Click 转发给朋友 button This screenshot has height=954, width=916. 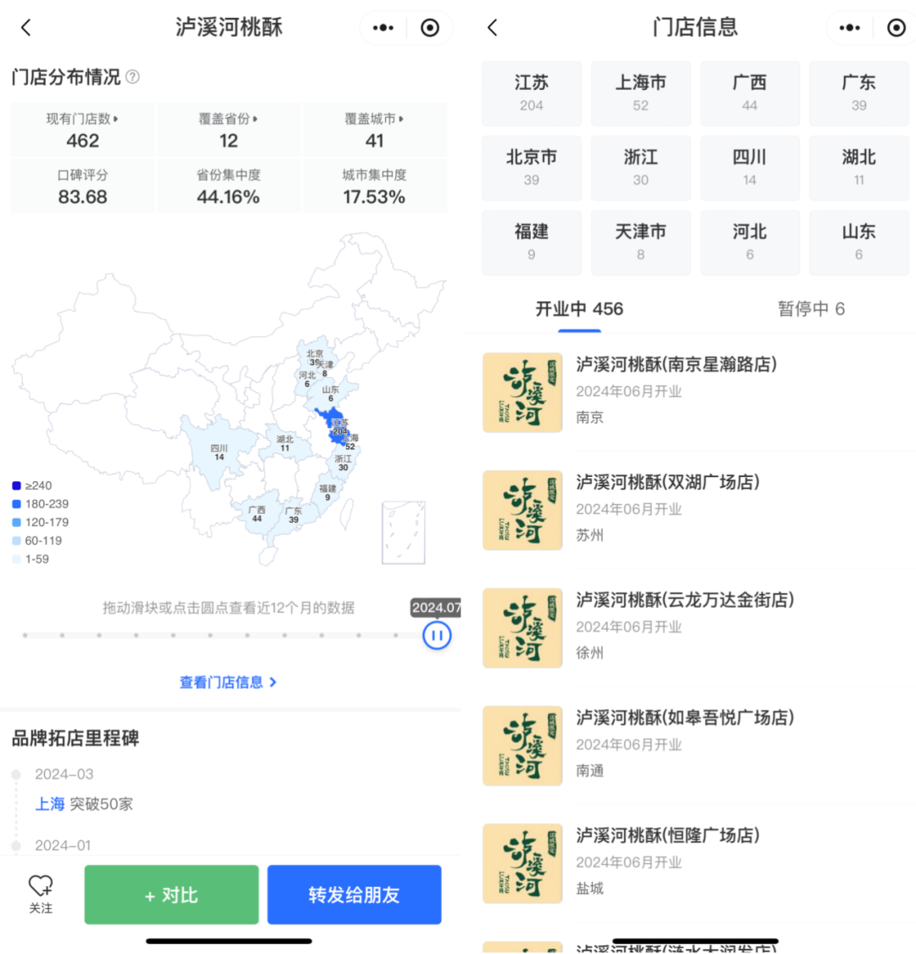[355, 895]
